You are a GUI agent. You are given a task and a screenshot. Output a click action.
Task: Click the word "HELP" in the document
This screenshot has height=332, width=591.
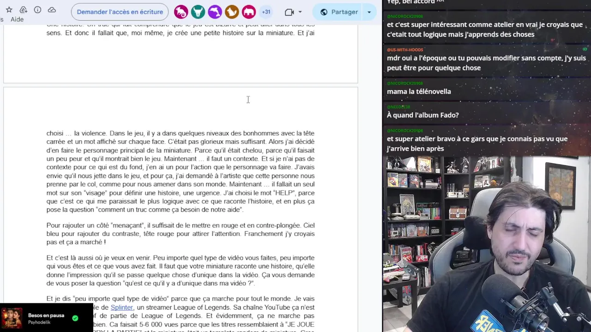pos(283,193)
